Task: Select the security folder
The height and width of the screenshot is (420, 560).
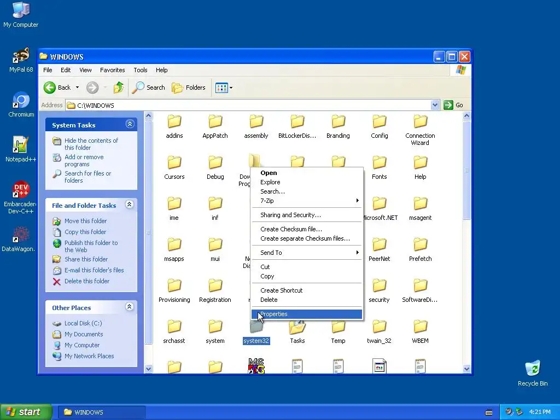Action: [x=380, y=291]
